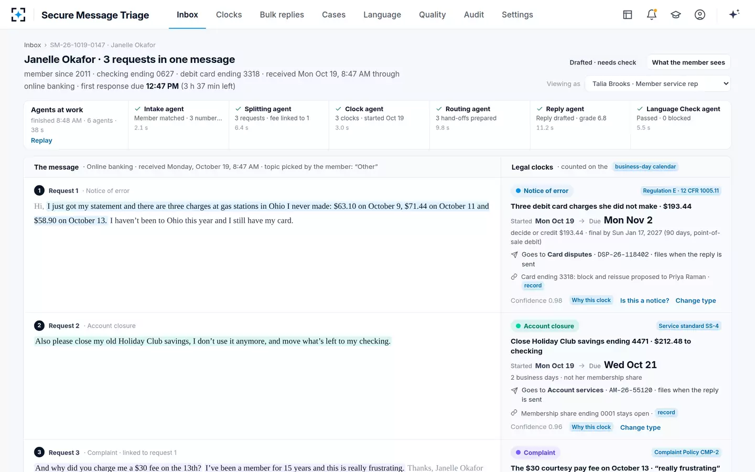
Task: Click the Inbox breadcrumb link
Action: click(33, 45)
